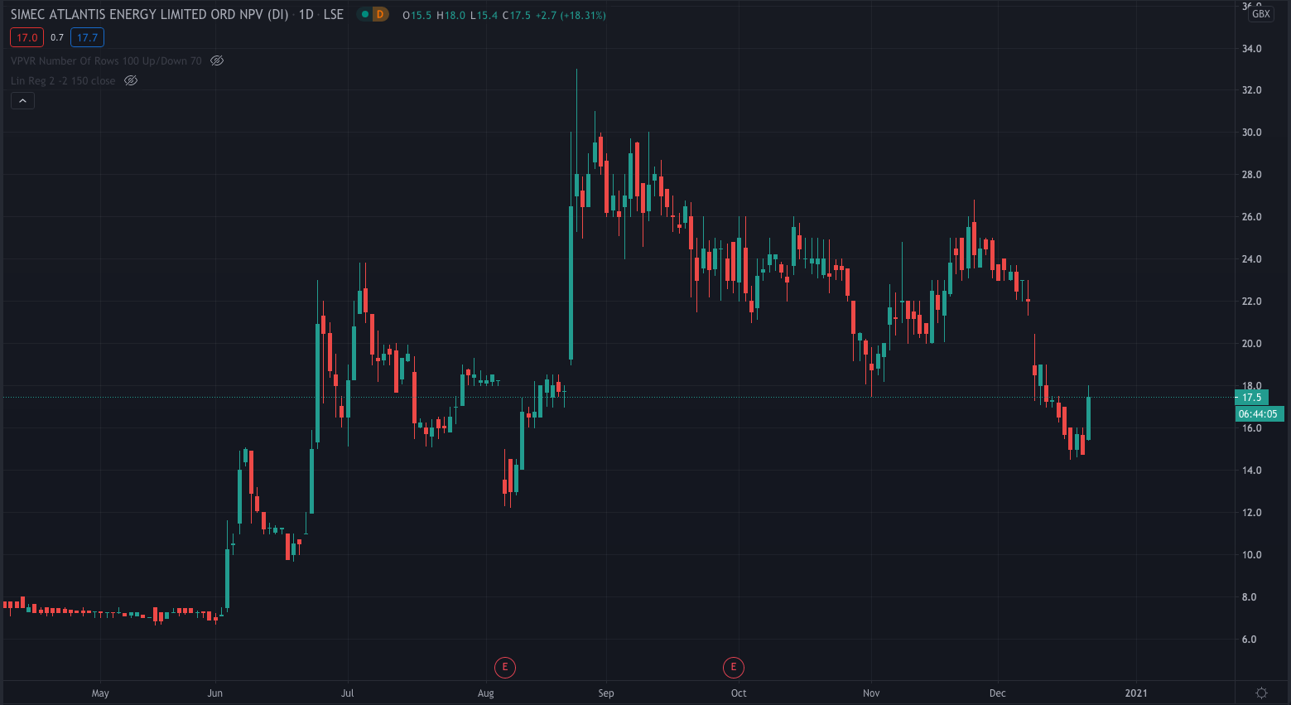Select the VPVR Number Of Rows indicator label
The image size is (1291, 705).
pyautogui.click(x=106, y=60)
